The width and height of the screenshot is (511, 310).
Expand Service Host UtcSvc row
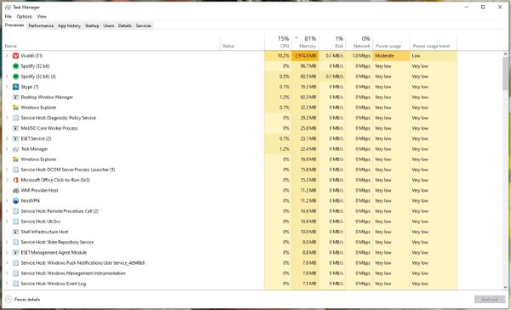(7, 221)
